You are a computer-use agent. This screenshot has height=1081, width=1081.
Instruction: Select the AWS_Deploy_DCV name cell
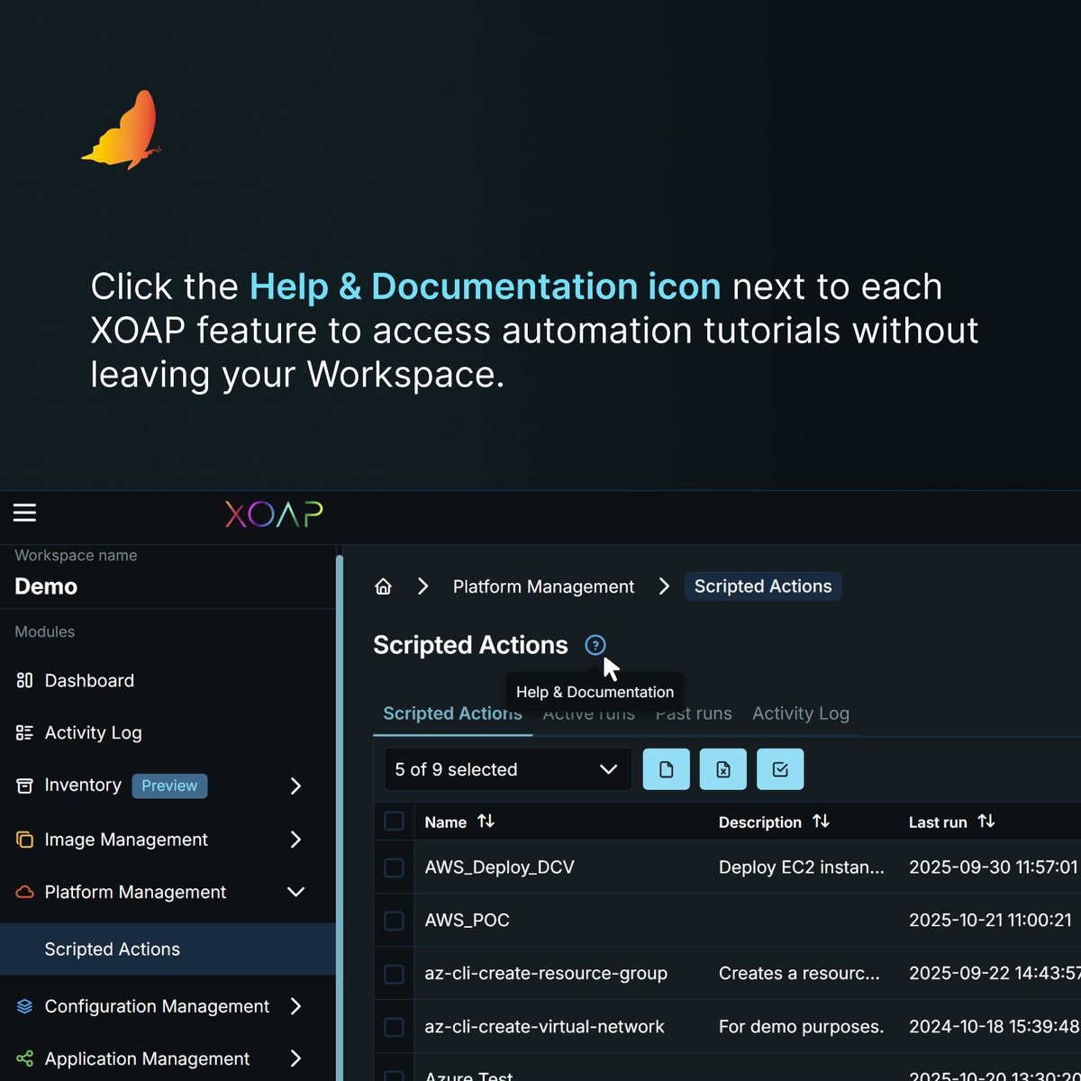coord(499,868)
